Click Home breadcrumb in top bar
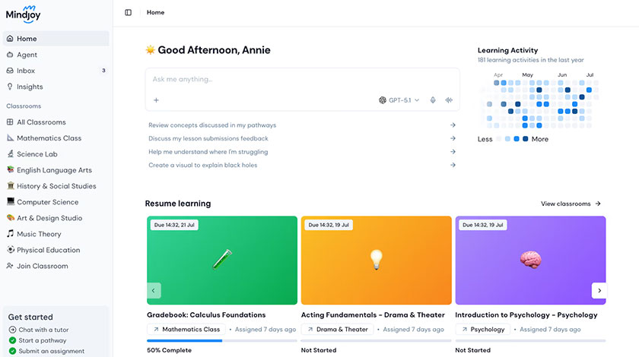 tap(156, 13)
